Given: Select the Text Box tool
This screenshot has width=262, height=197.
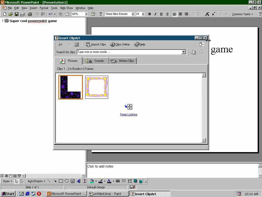Looking at the screenshot, I should 72,181.
